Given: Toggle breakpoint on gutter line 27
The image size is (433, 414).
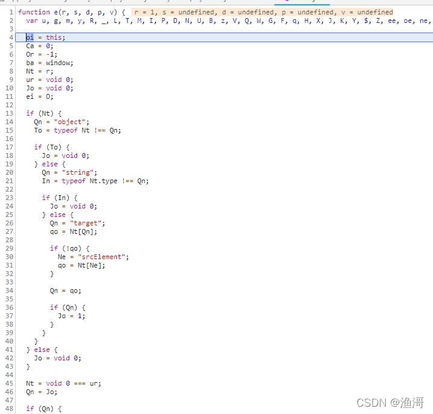Looking at the screenshot, I should (9, 231).
